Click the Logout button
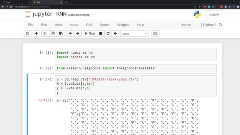This screenshot has width=240, height=135. (x=214, y=14)
